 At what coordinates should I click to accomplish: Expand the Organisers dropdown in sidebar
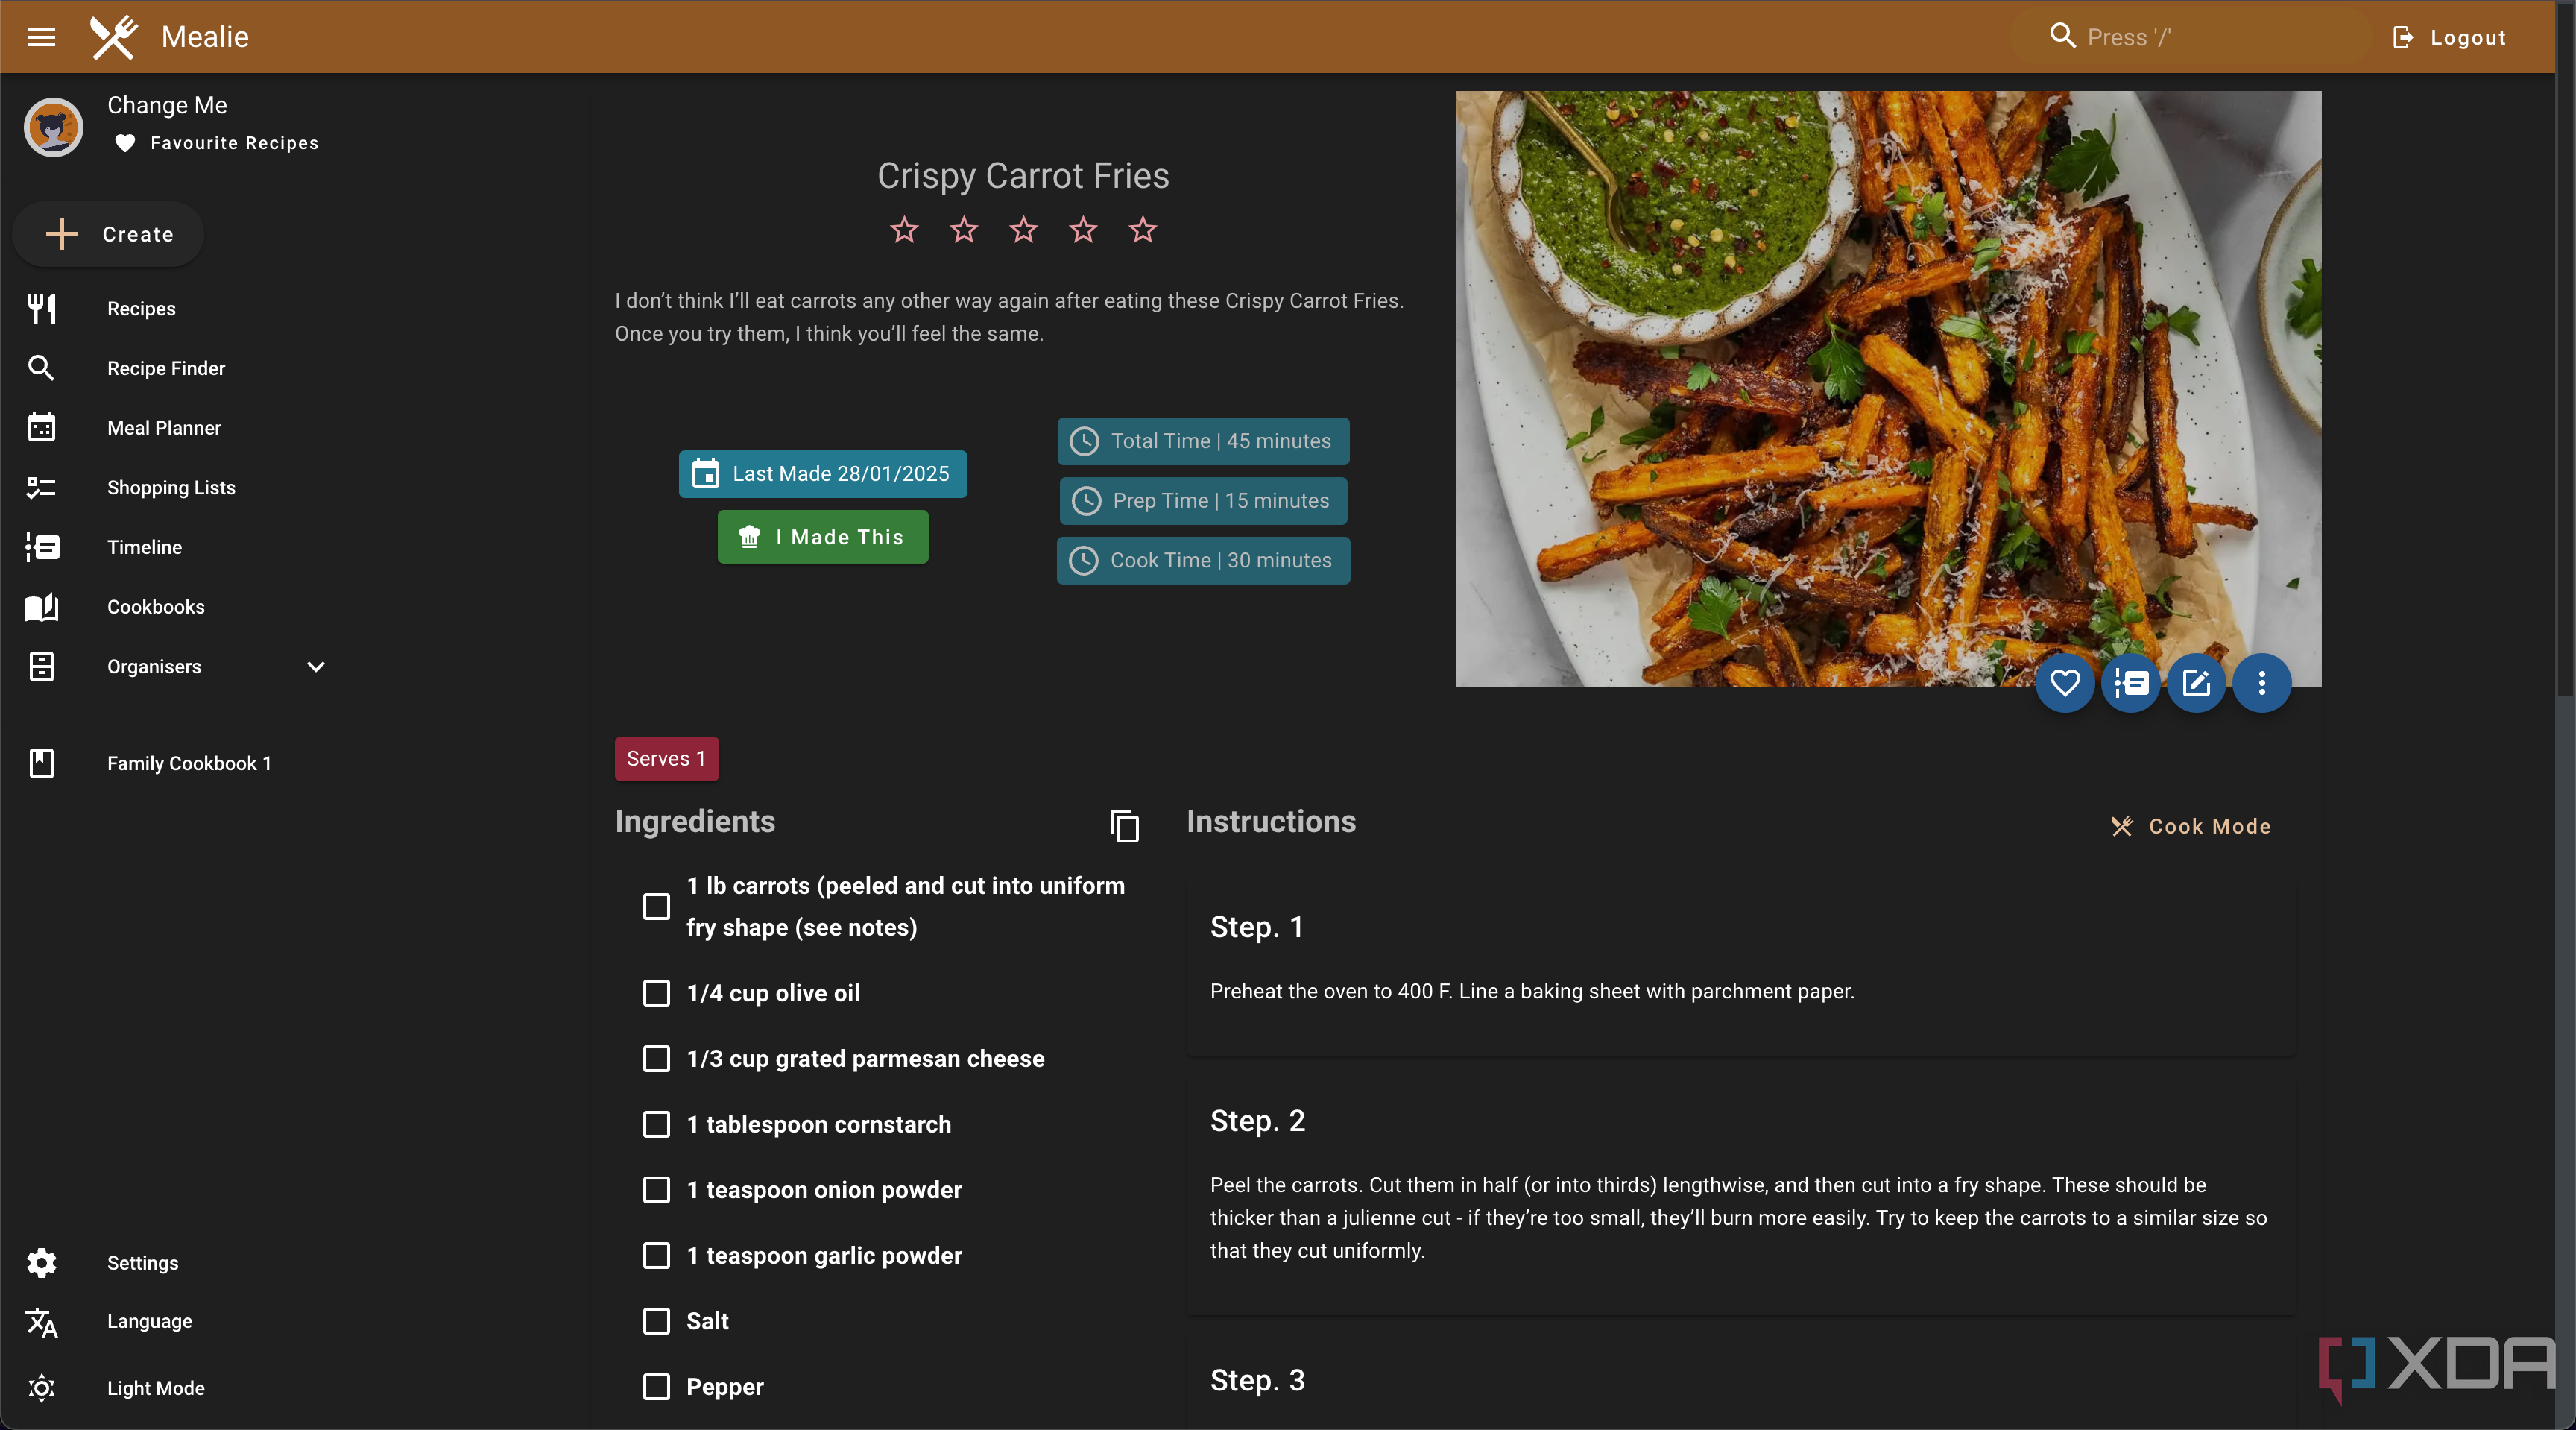(315, 666)
